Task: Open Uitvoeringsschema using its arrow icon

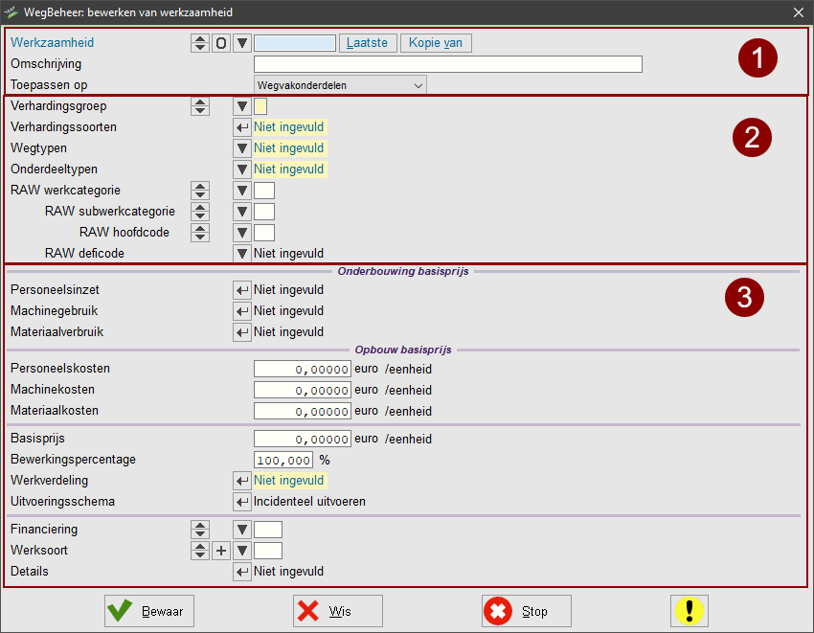Action: coord(242,502)
